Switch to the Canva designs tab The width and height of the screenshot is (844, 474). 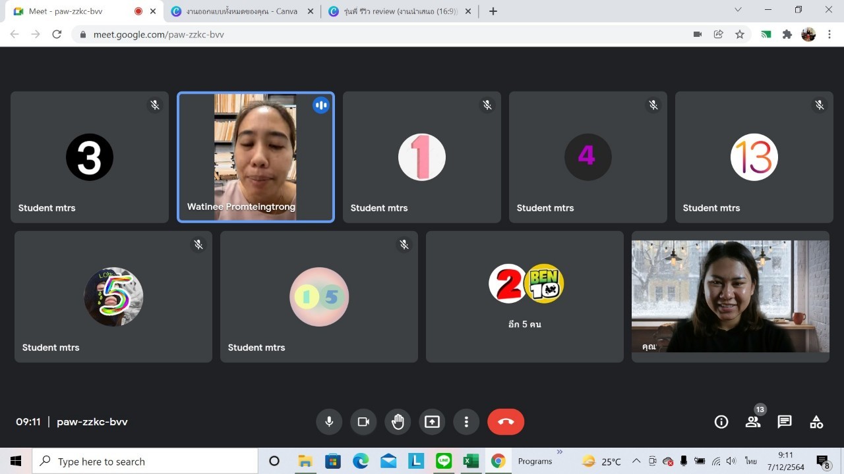(x=241, y=11)
